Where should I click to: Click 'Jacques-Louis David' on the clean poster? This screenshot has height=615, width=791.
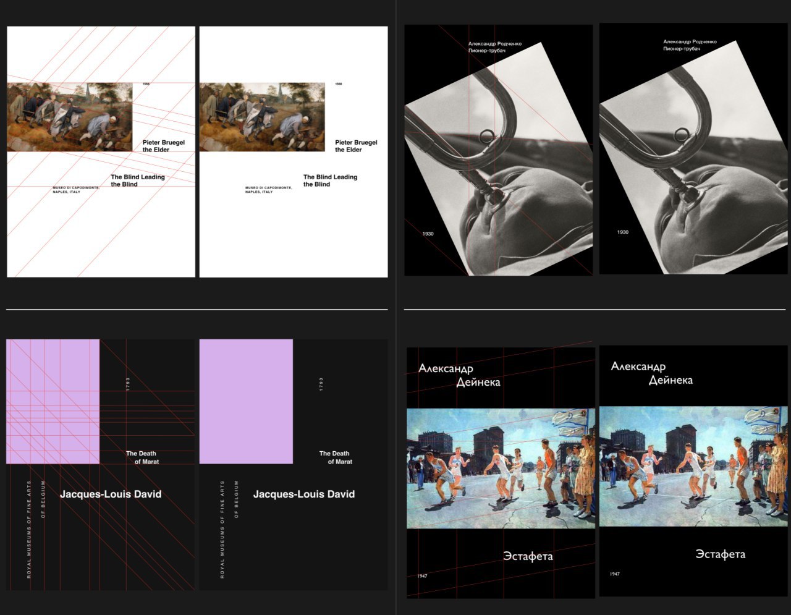click(x=304, y=494)
